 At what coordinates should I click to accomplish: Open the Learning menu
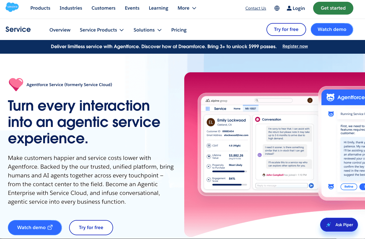point(159,8)
